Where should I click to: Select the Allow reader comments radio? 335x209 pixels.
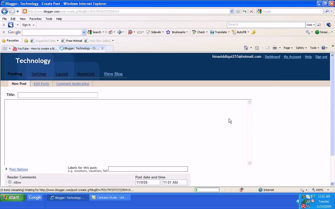10,182
